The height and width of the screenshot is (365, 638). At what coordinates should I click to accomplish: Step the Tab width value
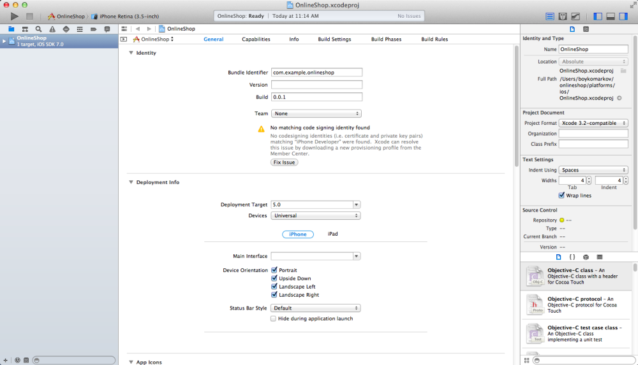(x=589, y=180)
